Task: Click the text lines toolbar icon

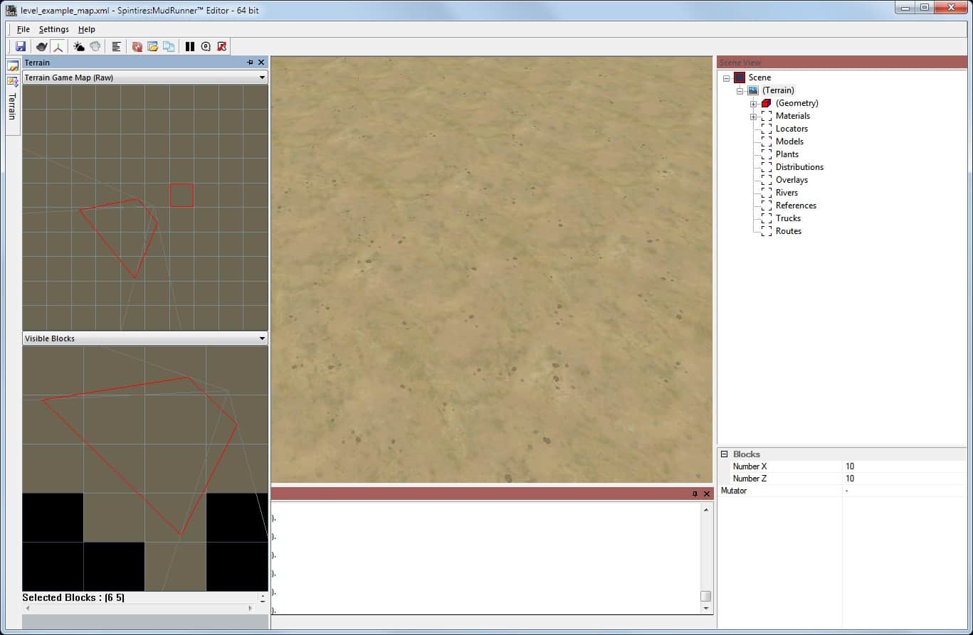Action: coord(116,46)
